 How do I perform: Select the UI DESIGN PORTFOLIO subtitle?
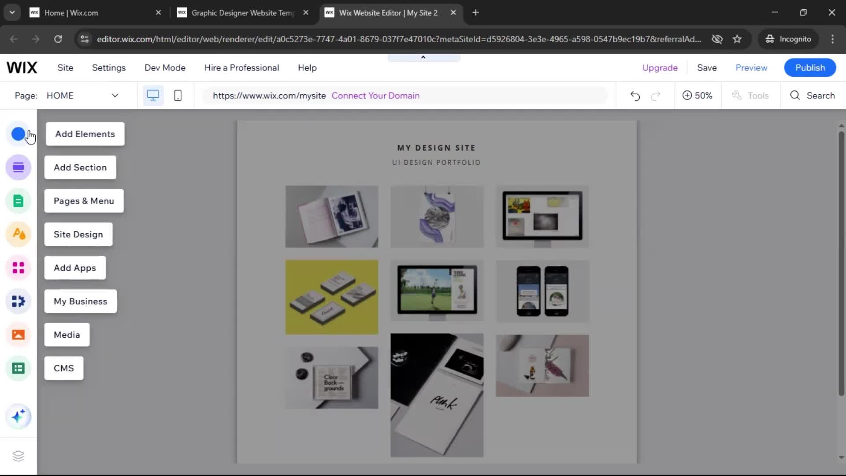[436, 163]
